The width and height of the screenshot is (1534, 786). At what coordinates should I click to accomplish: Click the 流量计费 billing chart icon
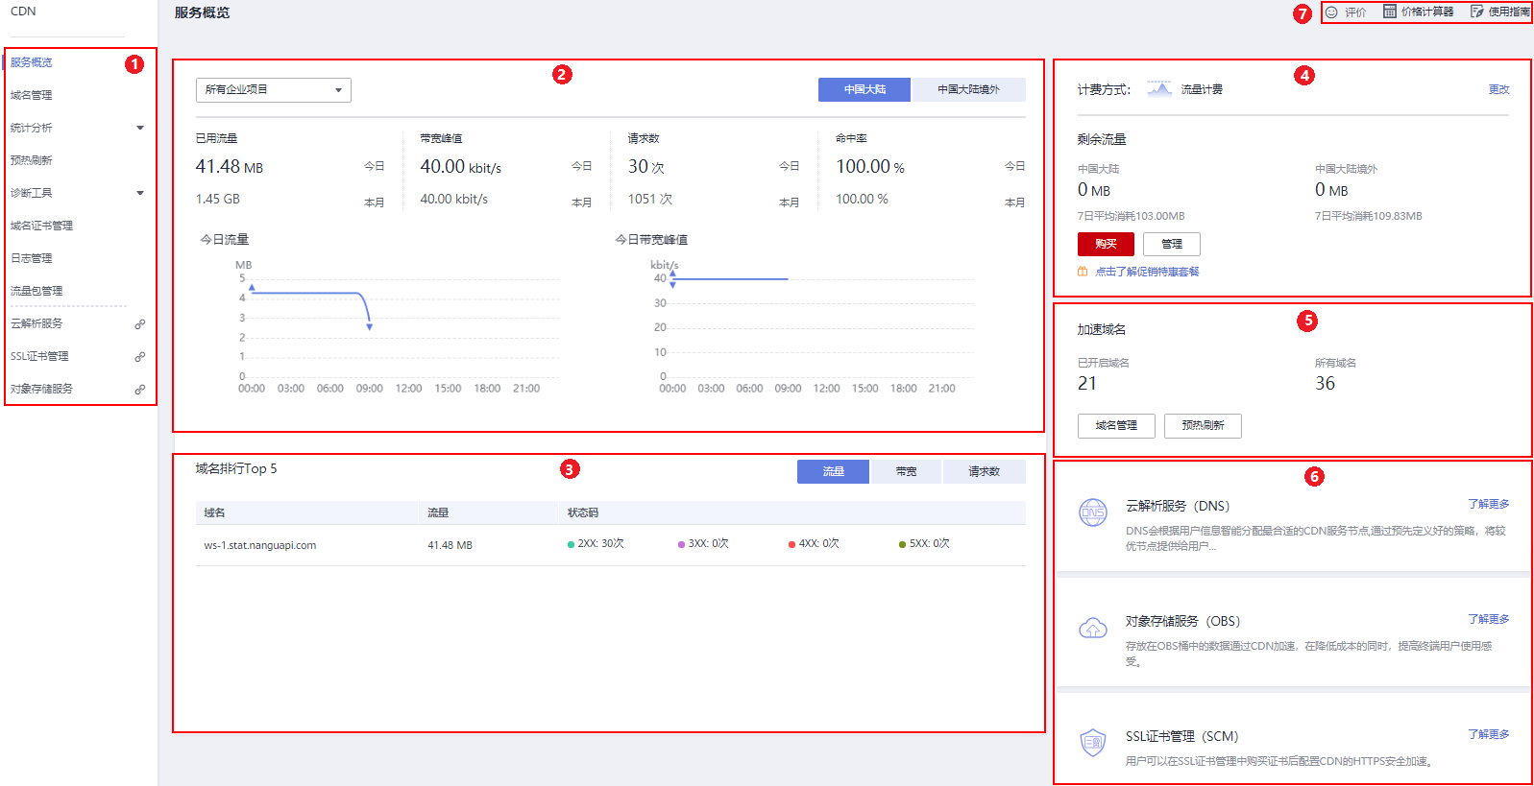click(x=1159, y=89)
